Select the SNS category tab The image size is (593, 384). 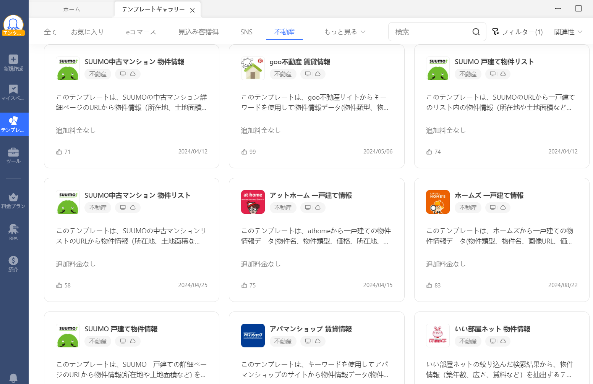click(x=246, y=32)
